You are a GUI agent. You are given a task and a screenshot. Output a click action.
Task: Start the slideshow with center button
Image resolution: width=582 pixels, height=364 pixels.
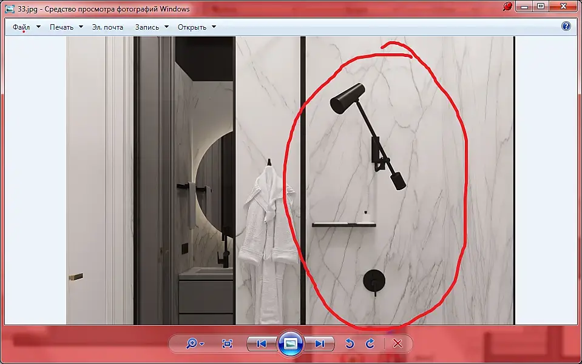[291, 343]
